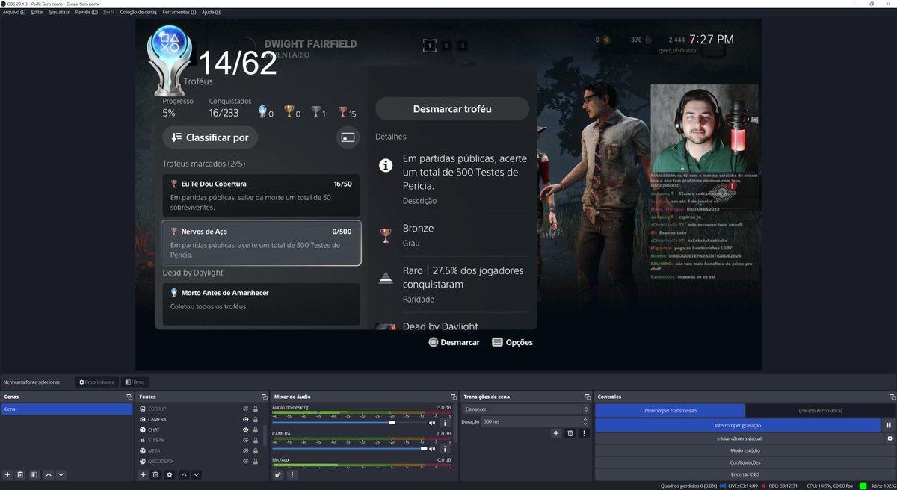Add a new scene with the plus icon in Cenas
The width and height of the screenshot is (897, 490).
7,474
